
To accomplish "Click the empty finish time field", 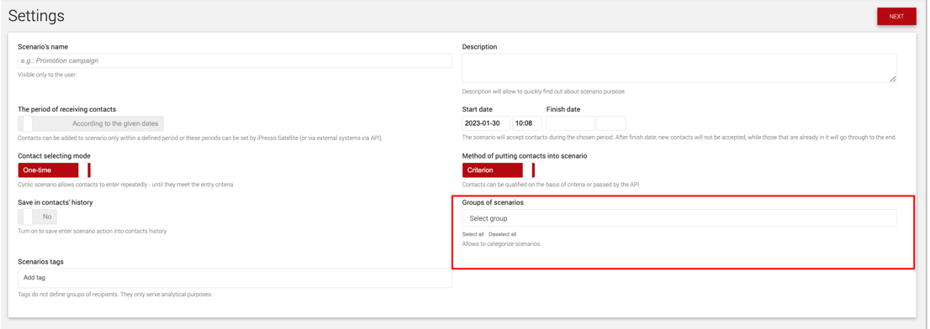I will [x=611, y=123].
